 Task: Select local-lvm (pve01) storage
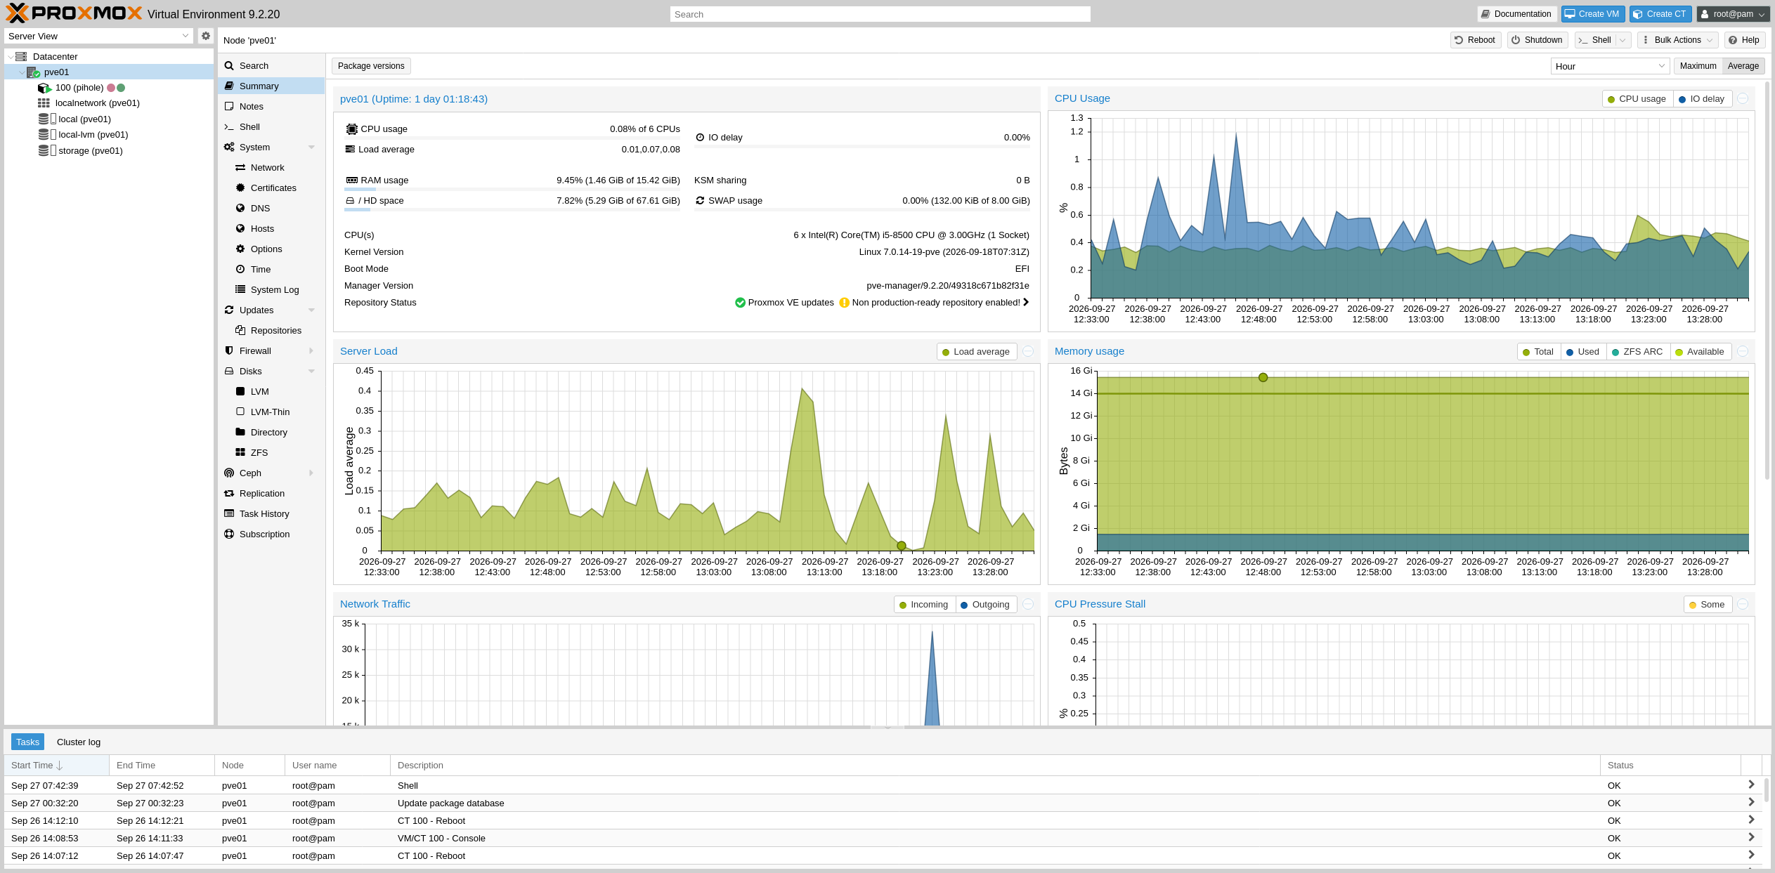click(x=93, y=134)
